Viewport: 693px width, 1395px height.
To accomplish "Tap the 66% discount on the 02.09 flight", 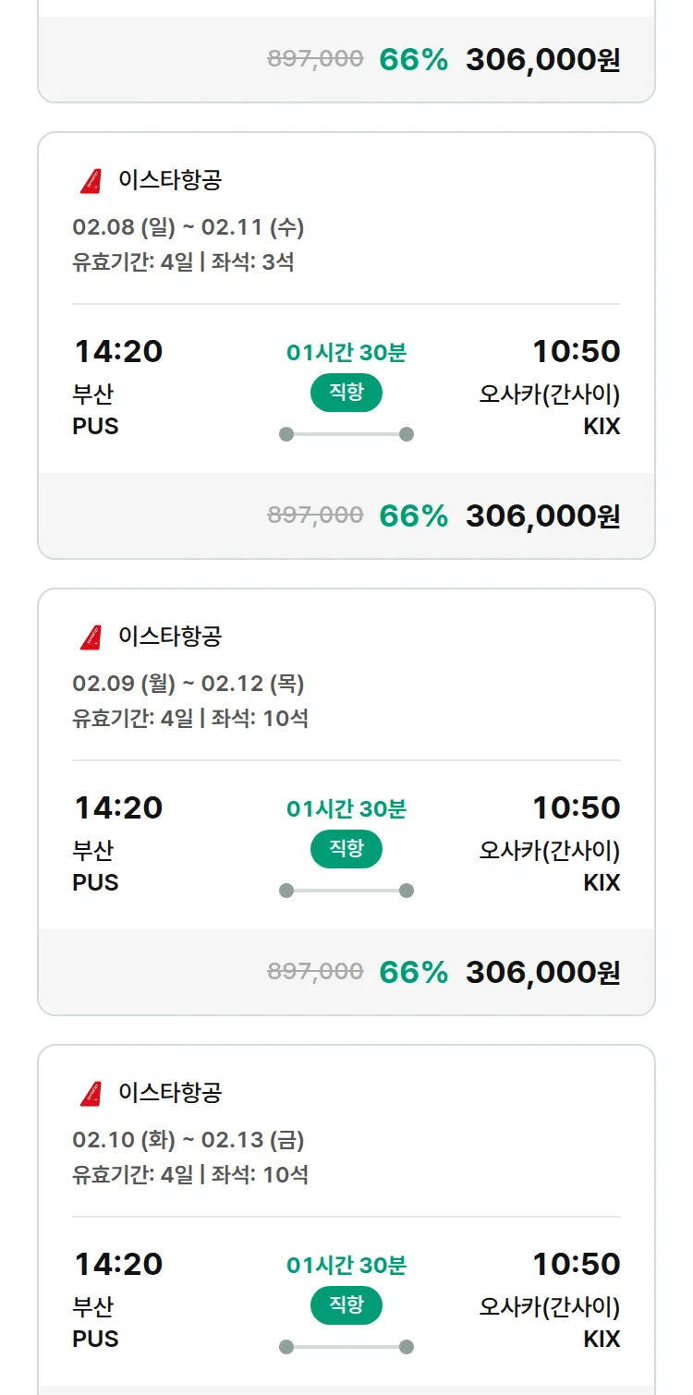I will pyautogui.click(x=413, y=972).
